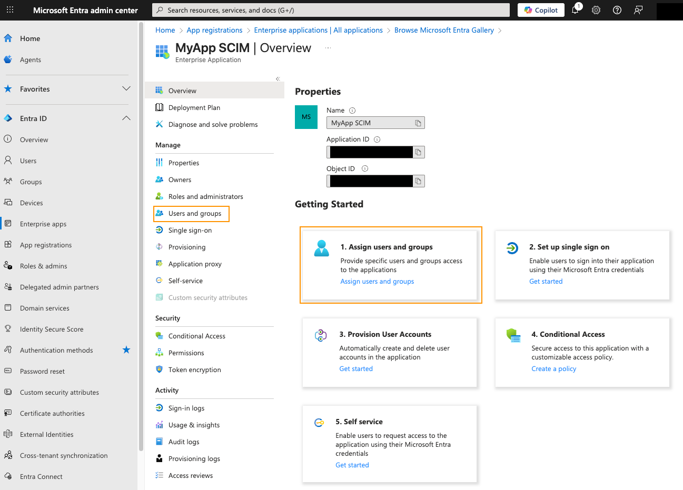Screen dimensions: 683x490
Task: Click the Entra Connect icon
Action: [8, 476]
